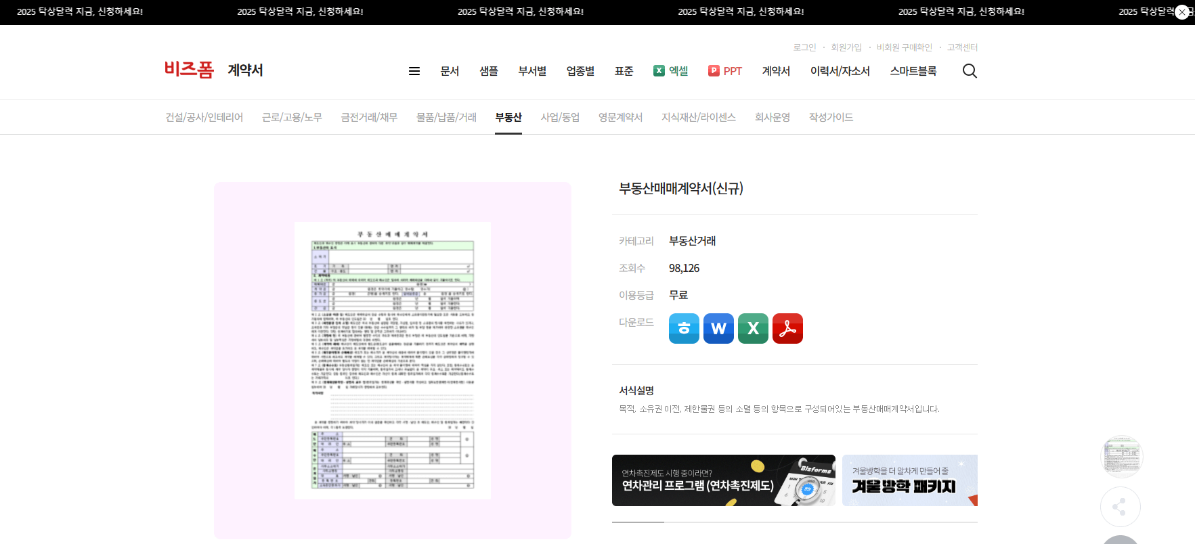The width and height of the screenshot is (1195, 544).
Task: Click the 회원가입 link
Action: [846, 47]
